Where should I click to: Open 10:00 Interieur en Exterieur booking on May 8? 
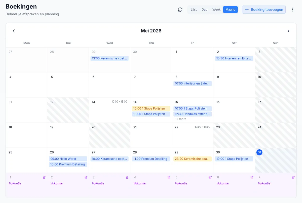[193, 84]
